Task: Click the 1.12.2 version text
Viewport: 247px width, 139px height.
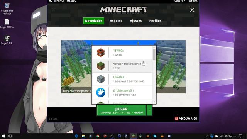Action: (x=117, y=68)
